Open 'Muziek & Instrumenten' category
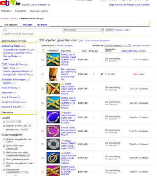This screenshot has height=176, width=157. tap(13, 102)
